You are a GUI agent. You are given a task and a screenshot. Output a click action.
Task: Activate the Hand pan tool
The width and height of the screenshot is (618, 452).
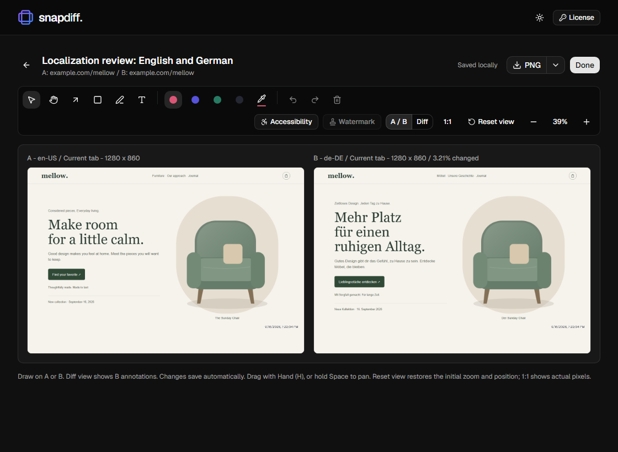[54, 100]
